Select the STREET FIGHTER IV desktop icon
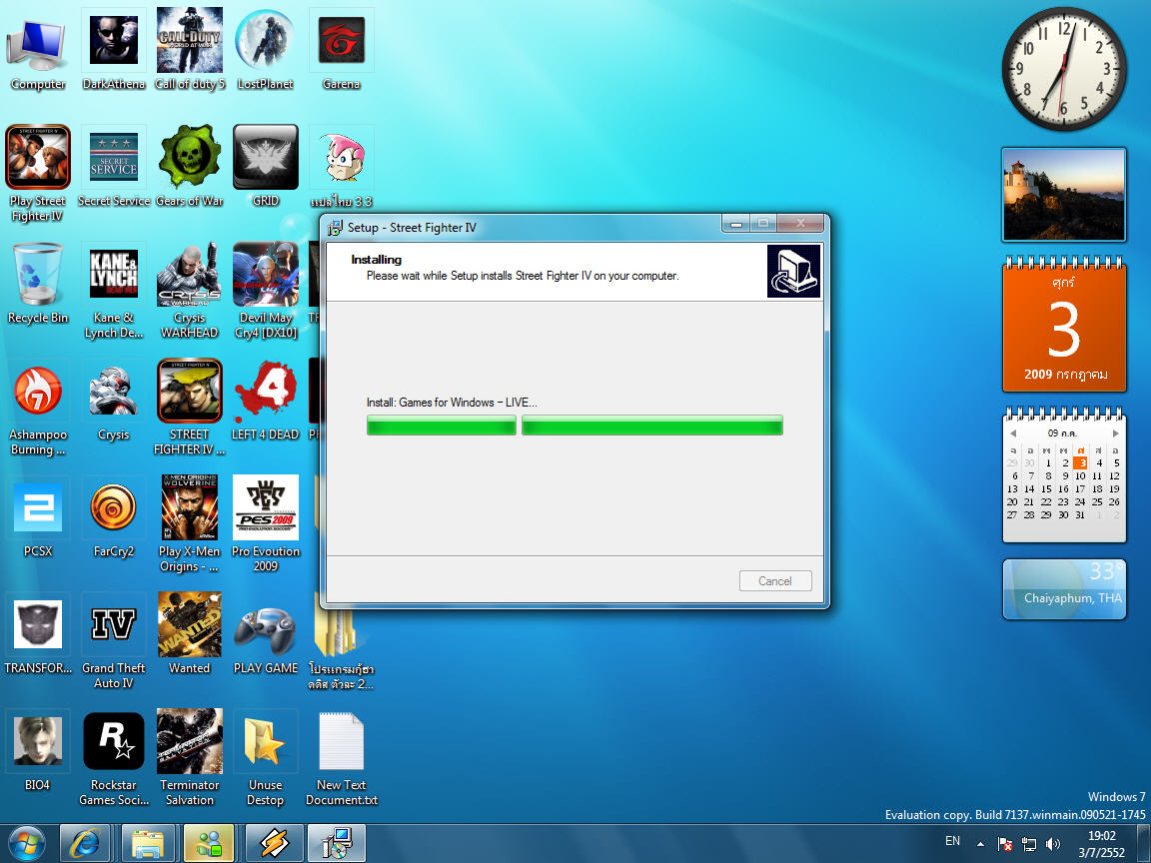Image resolution: width=1151 pixels, height=863 pixels. coord(190,408)
